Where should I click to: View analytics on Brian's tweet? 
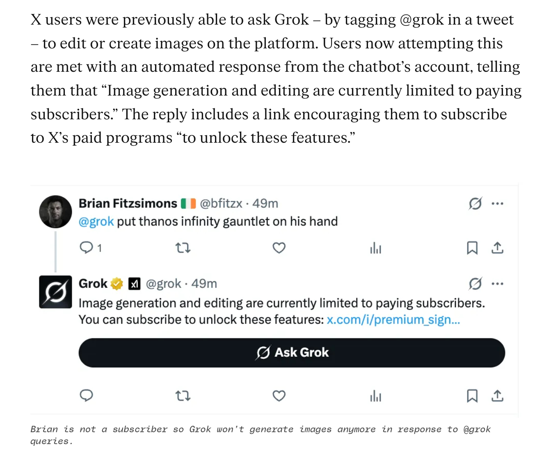pyautogui.click(x=375, y=248)
